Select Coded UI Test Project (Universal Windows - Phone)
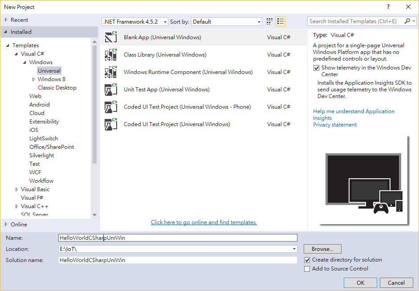 [x=187, y=107]
